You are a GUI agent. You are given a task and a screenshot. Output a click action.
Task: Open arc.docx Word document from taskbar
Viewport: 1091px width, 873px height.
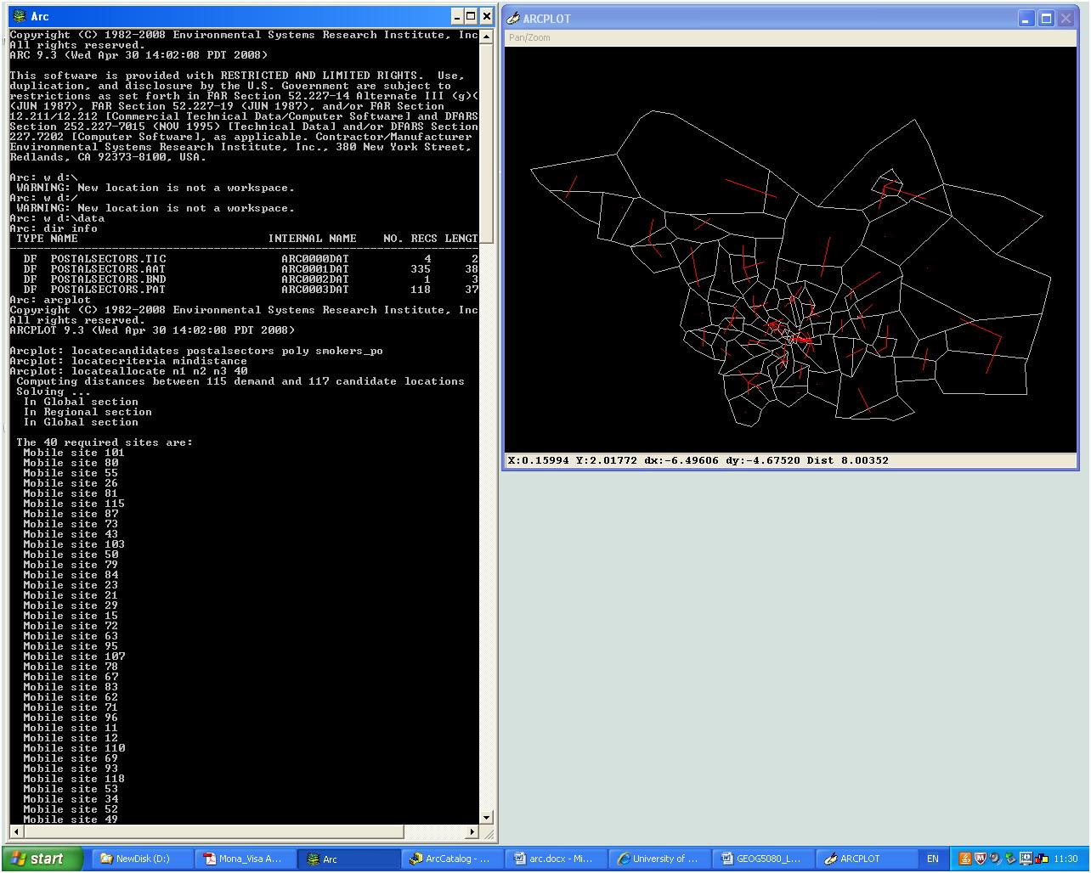(x=556, y=859)
